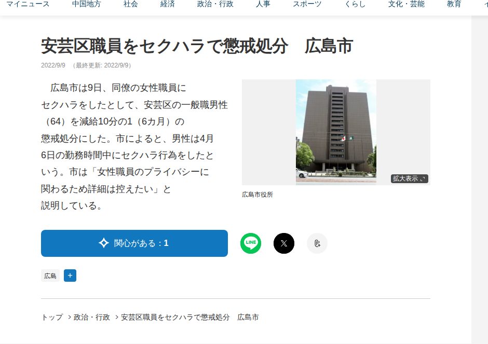Viewport: 488px width, 344px height.
Task: Go to the 中国地方 section
Action: click(87, 4)
